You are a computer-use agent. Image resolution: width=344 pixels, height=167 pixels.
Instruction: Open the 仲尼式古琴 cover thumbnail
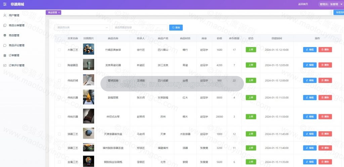coord(88,116)
